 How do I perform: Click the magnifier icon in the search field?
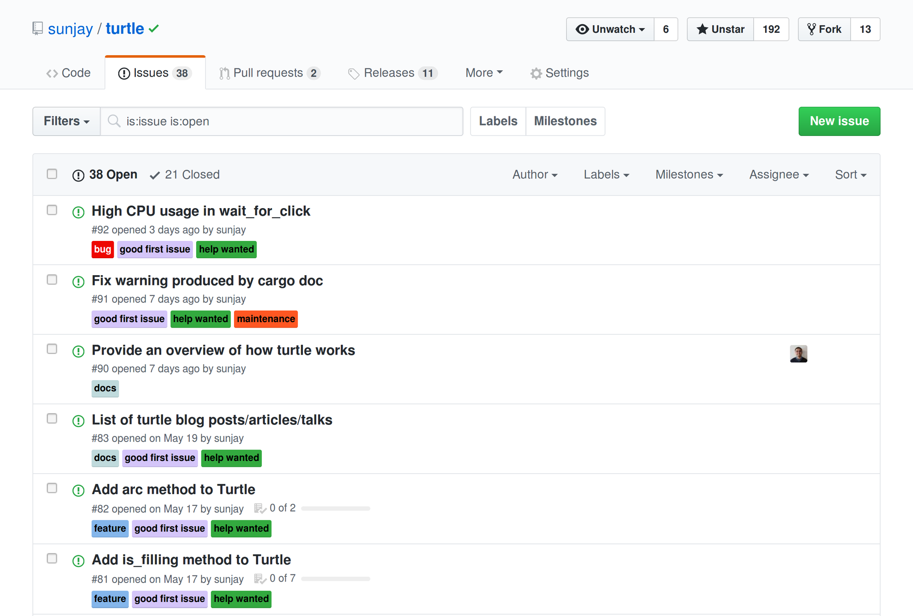point(114,121)
